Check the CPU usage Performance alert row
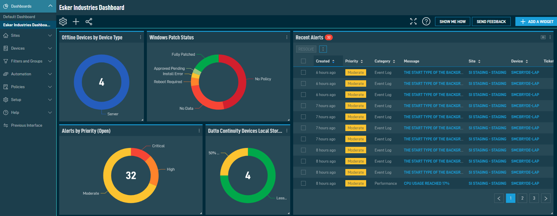The width and height of the screenshot is (557, 216). [x=303, y=183]
